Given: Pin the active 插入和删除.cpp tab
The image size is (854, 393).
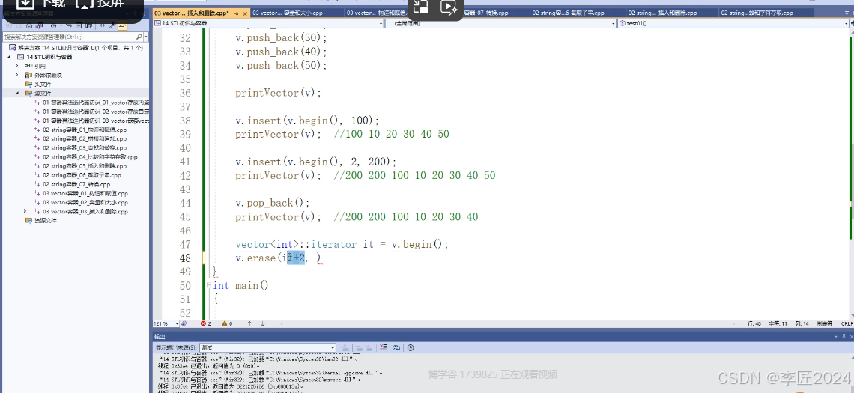Looking at the screenshot, I should click(x=237, y=13).
